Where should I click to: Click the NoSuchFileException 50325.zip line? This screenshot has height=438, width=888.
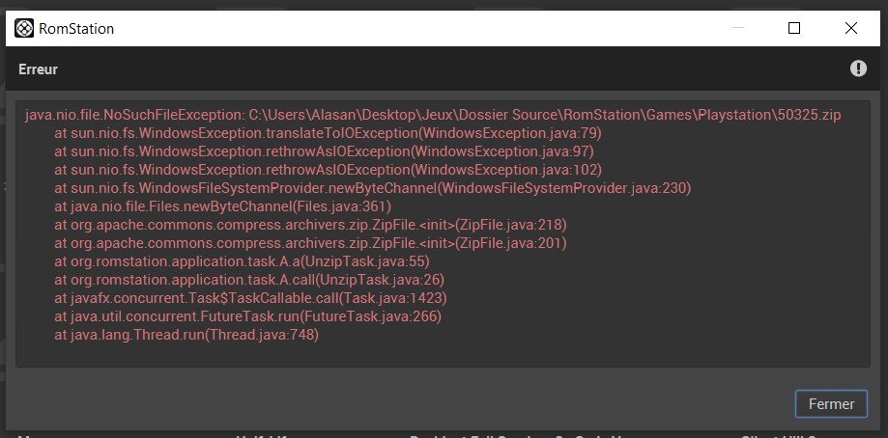coord(433,116)
